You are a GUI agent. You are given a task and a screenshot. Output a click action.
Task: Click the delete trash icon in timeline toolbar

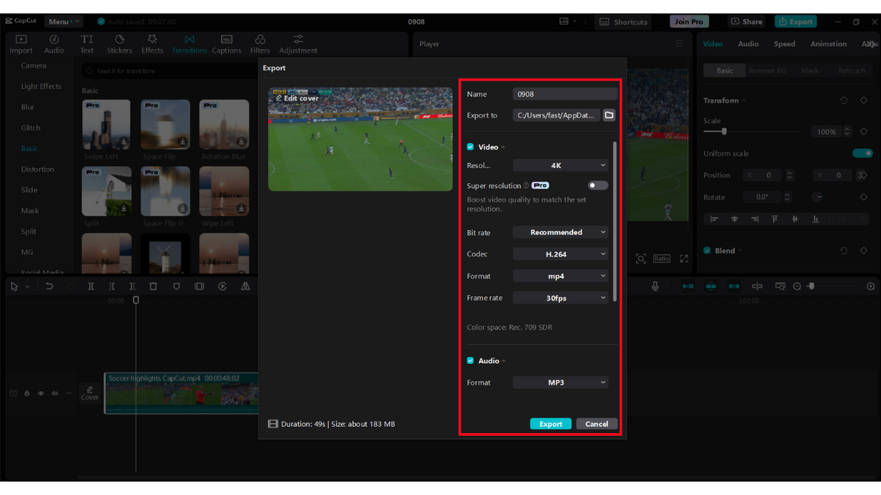tap(153, 286)
